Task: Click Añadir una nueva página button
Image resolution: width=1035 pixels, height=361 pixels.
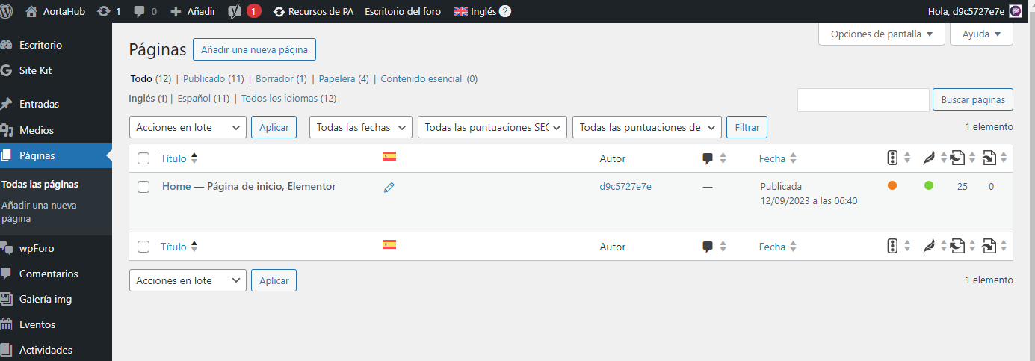Action: [x=254, y=49]
